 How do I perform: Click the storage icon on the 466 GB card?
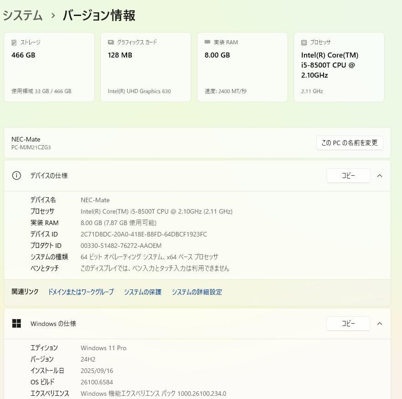[x=14, y=42]
